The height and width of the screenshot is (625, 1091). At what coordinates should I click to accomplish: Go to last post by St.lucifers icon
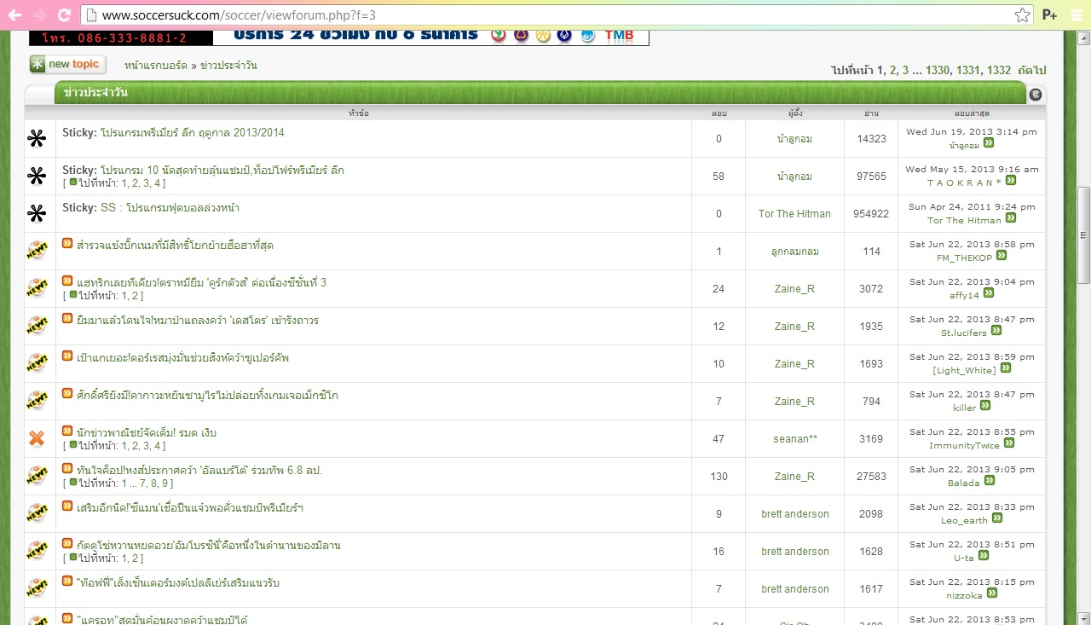click(996, 331)
